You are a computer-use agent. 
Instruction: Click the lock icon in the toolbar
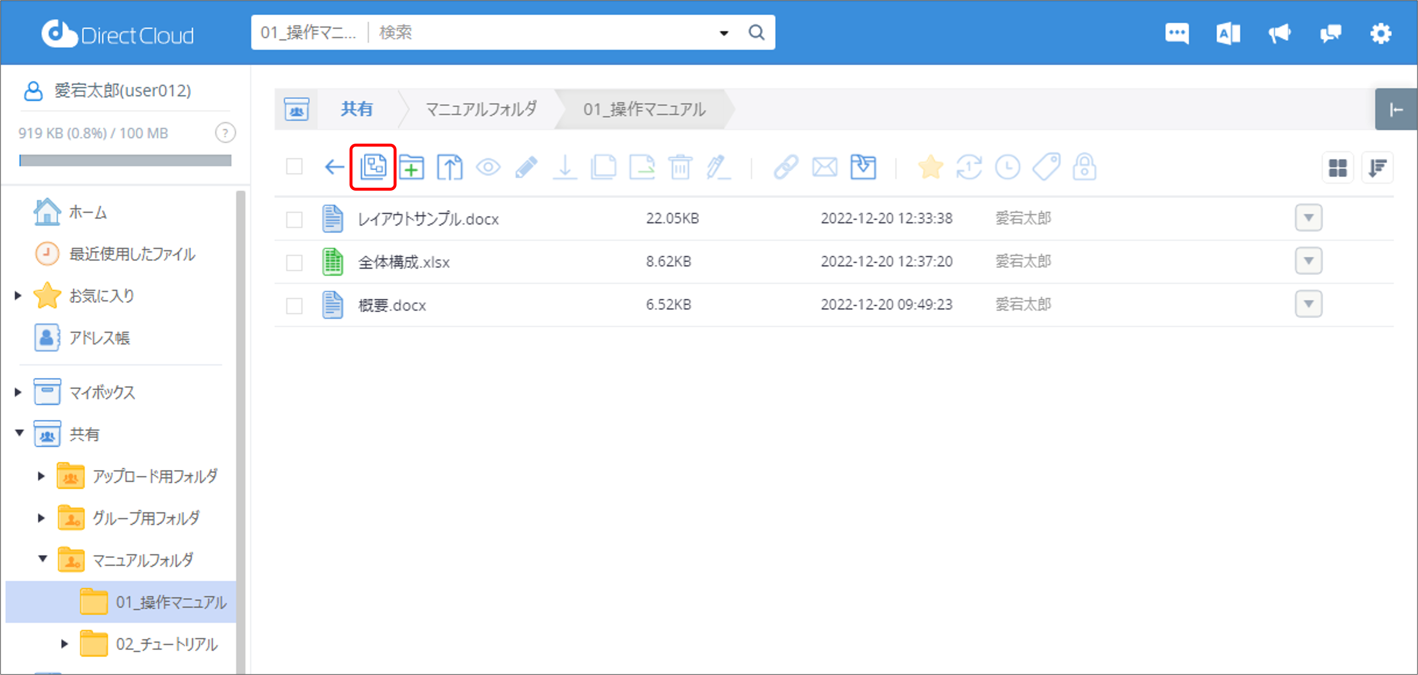point(1085,168)
